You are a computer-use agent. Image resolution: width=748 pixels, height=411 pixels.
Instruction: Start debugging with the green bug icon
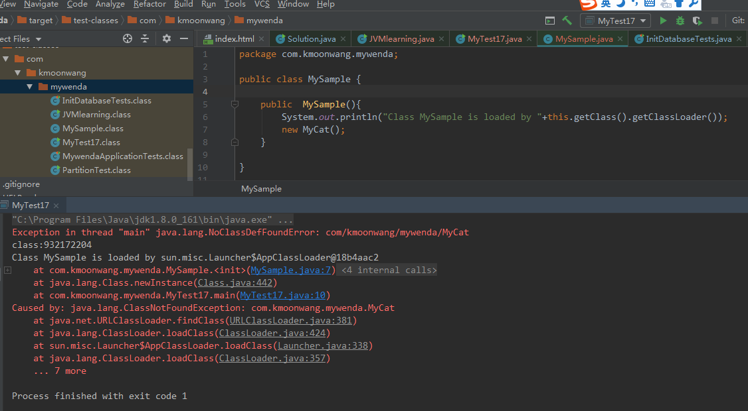coord(680,21)
